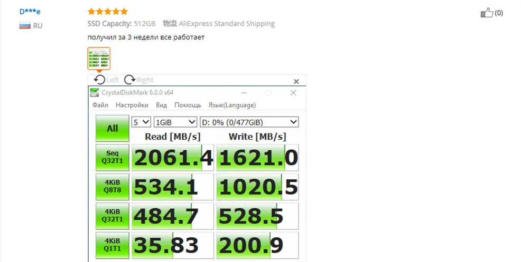521x262 pixels.
Task: Open the Помощь menu
Action: pos(188,105)
